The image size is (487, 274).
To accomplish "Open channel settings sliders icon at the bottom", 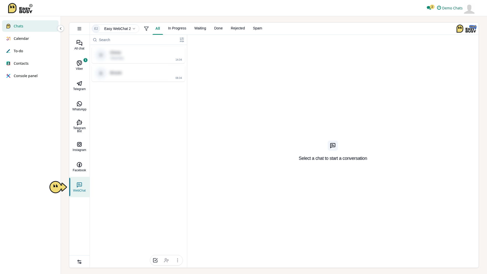I will 79,262.
